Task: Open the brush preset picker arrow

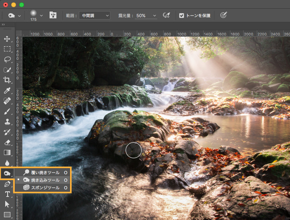Action: [x=42, y=16]
